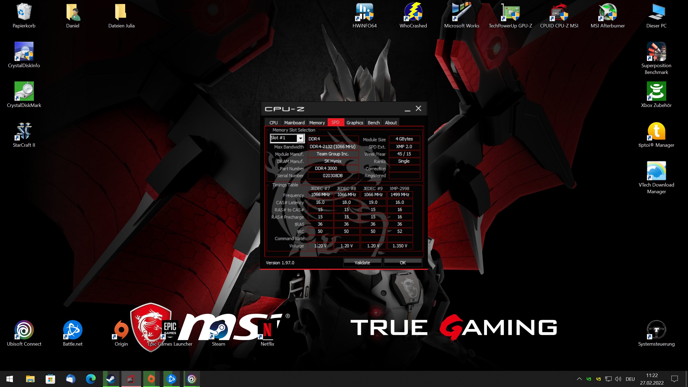Open the Microsoft Edge taskbar icon
The height and width of the screenshot is (387, 688).
click(x=91, y=379)
